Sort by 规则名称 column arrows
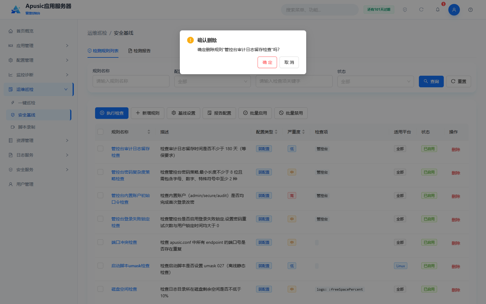486x304 pixels. click(x=149, y=132)
